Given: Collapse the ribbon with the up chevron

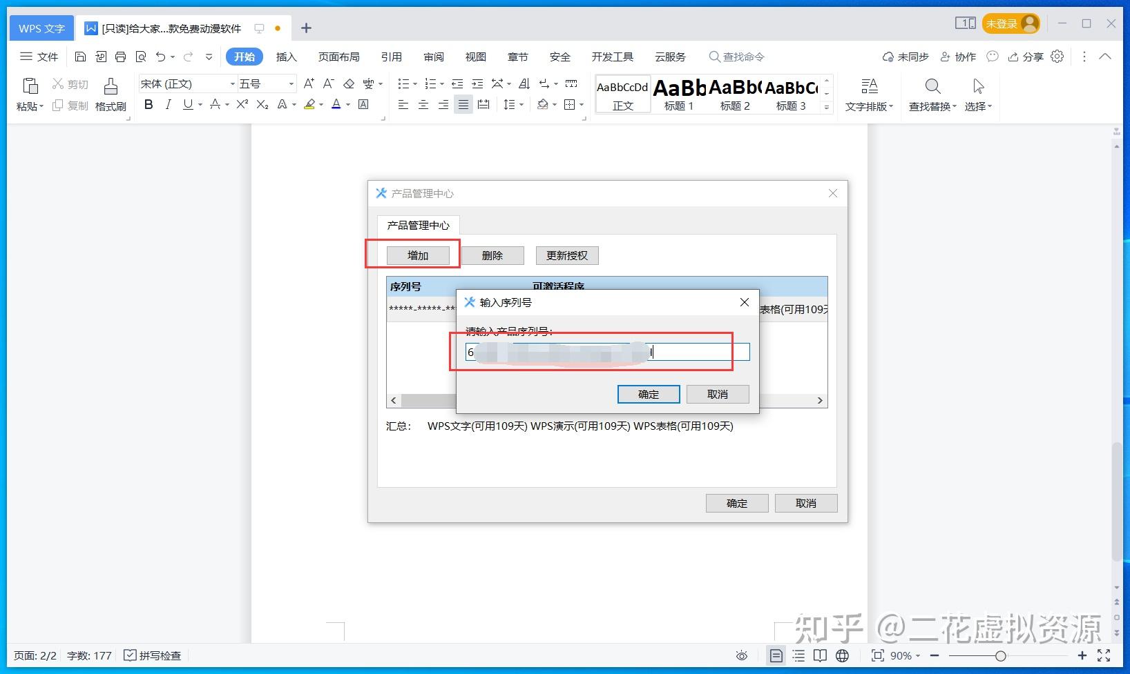Looking at the screenshot, I should point(1105,57).
